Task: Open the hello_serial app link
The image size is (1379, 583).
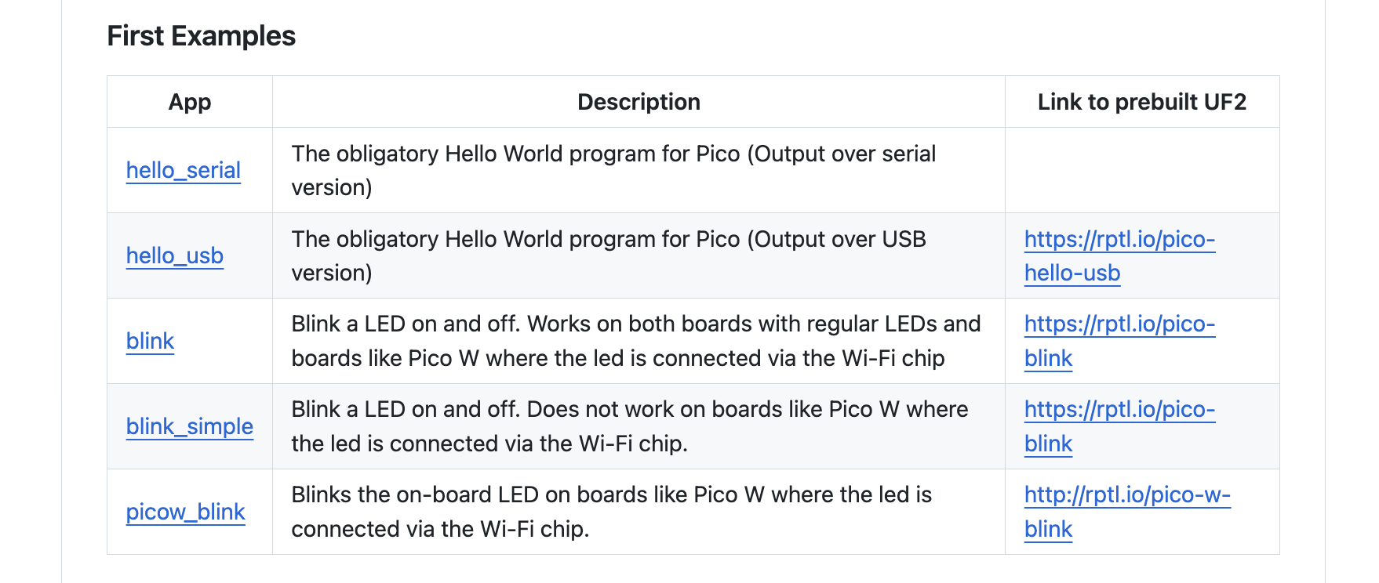Action: [x=183, y=170]
